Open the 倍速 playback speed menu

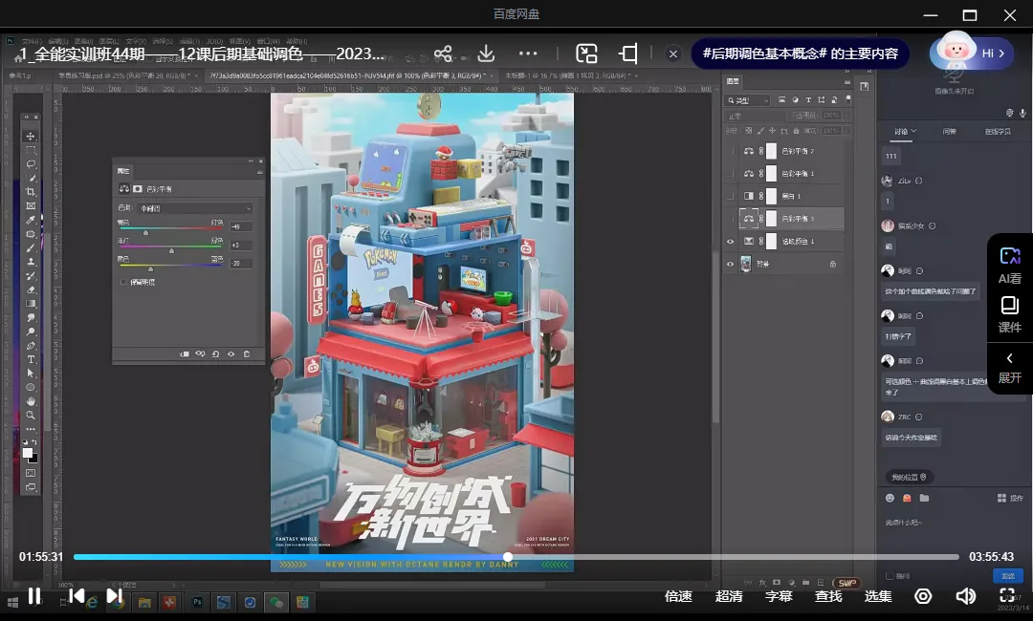tap(678, 596)
